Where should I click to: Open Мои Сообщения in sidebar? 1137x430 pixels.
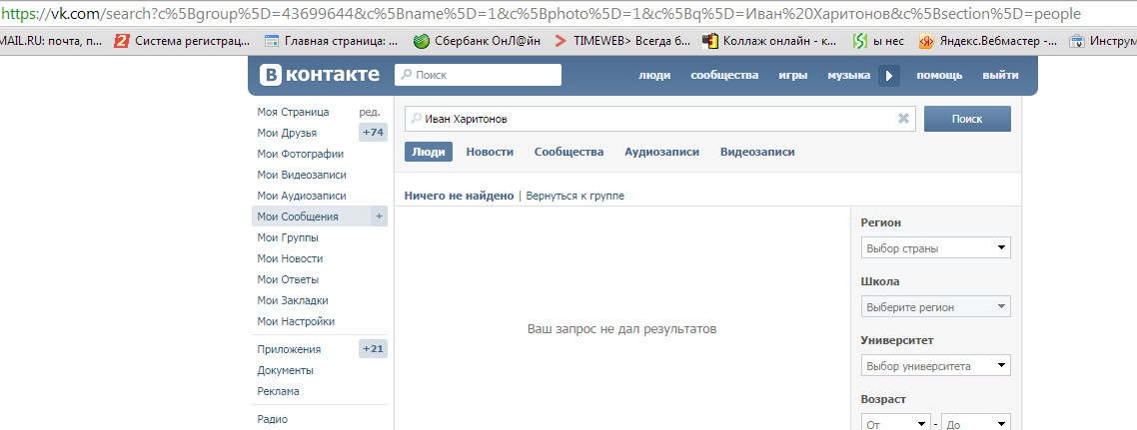[298, 216]
